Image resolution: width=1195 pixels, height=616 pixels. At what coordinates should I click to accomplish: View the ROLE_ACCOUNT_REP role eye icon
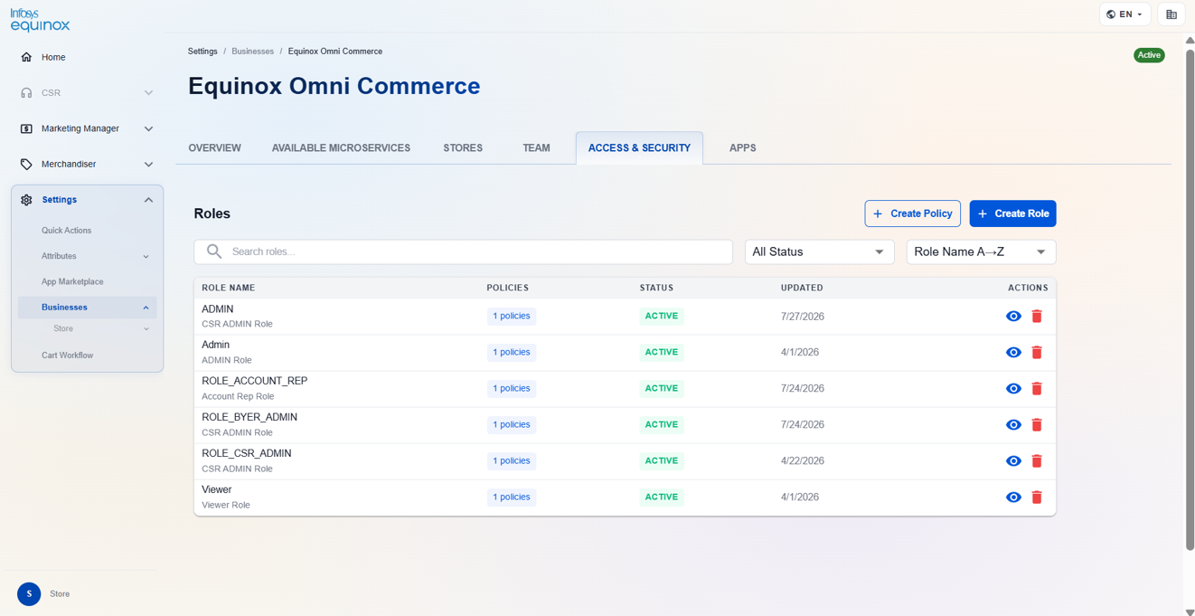1013,389
